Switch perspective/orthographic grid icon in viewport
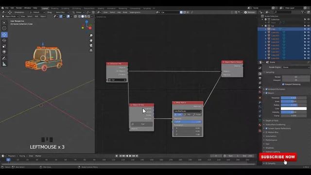Screen dimensions: 311x175 coord(91,51)
